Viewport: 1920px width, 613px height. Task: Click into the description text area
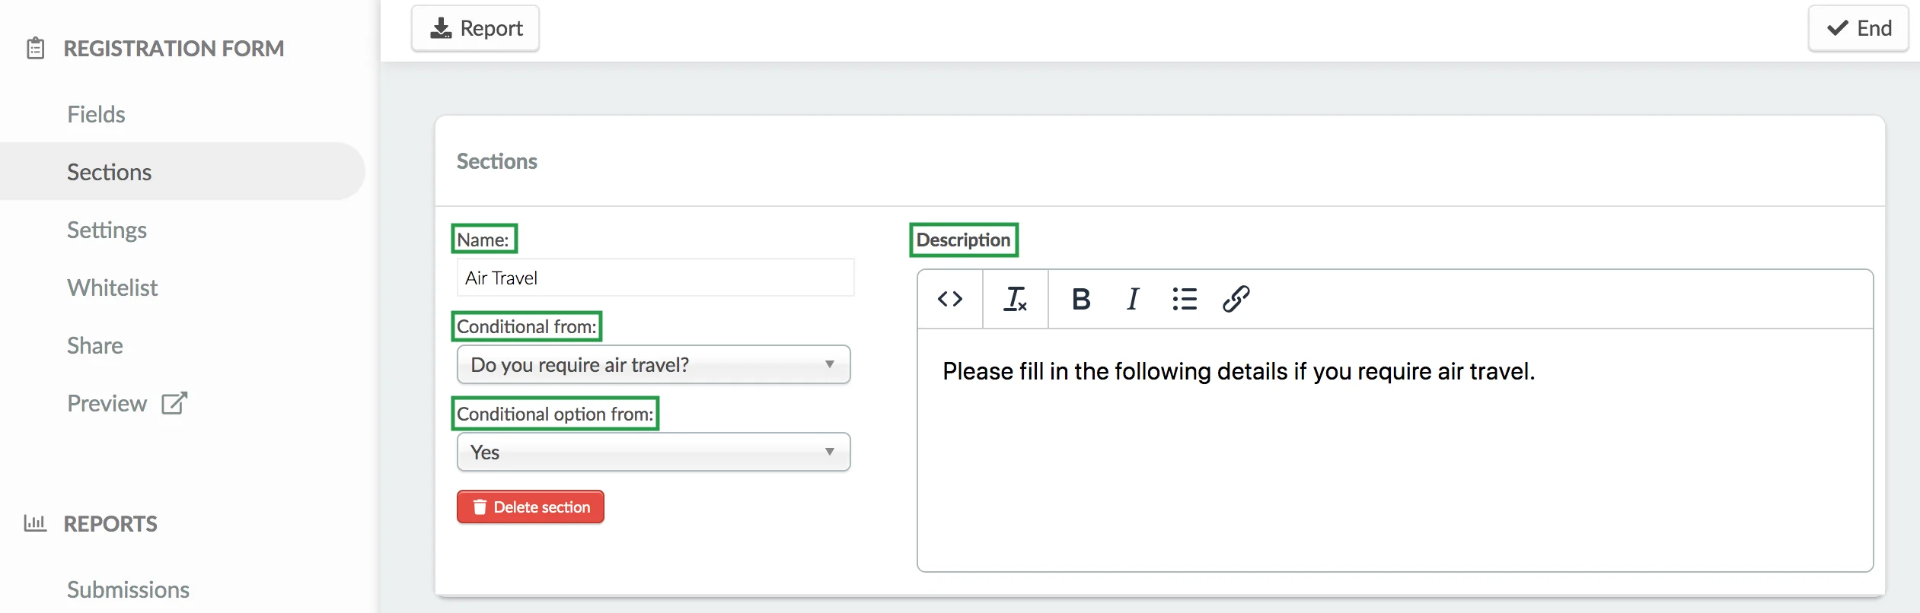tap(1395, 449)
